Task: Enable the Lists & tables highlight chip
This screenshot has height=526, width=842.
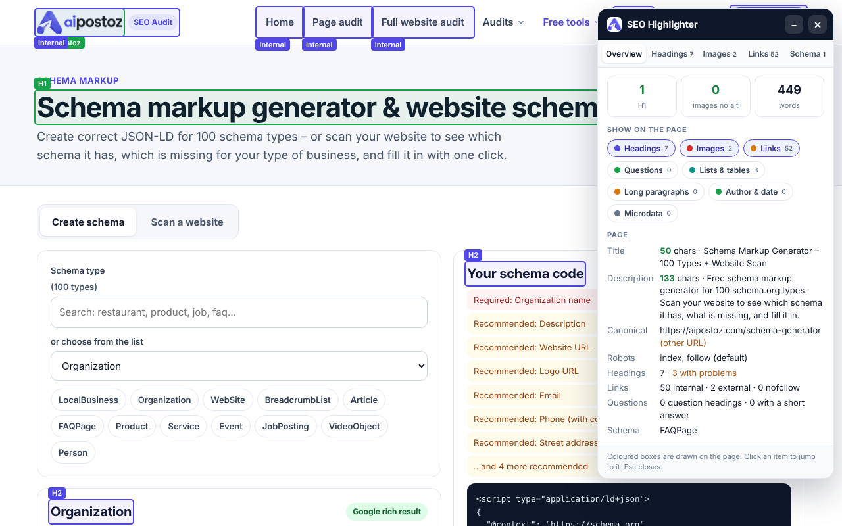Action: [x=724, y=170]
